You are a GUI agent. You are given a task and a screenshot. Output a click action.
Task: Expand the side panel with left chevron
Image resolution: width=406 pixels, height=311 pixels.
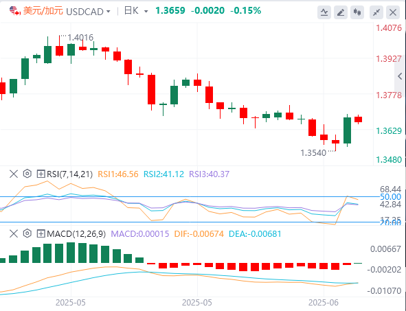click(400, 76)
